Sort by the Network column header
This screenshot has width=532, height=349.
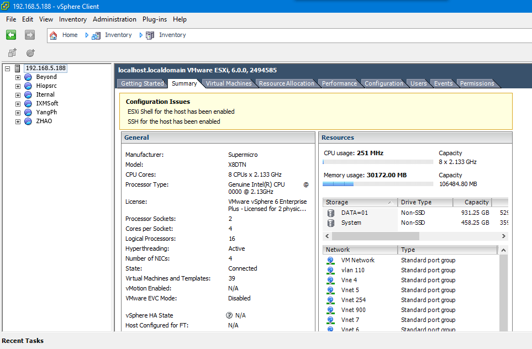coord(360,250)
